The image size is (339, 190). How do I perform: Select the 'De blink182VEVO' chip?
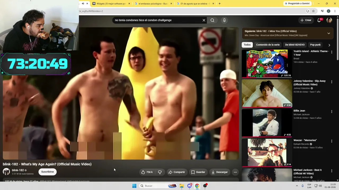point(295,45)
